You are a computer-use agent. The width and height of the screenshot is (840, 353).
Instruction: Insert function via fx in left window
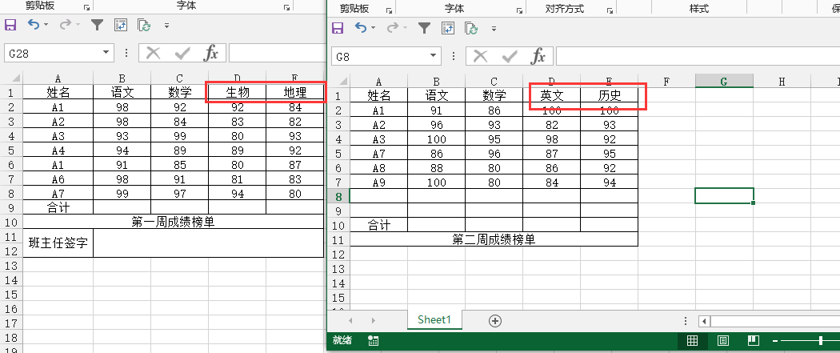pyautogui.click(x=211, y=53)
